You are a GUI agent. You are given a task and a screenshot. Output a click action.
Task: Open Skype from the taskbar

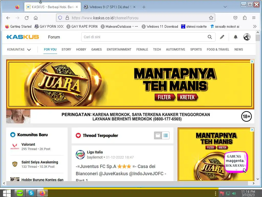[x=31, y=193]
